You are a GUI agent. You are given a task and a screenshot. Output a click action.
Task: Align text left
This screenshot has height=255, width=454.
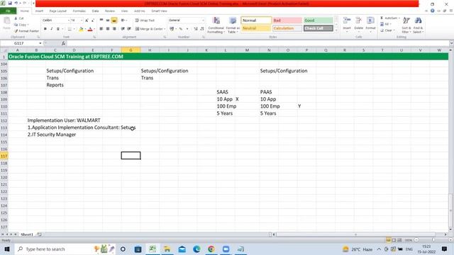click(101, 29)
